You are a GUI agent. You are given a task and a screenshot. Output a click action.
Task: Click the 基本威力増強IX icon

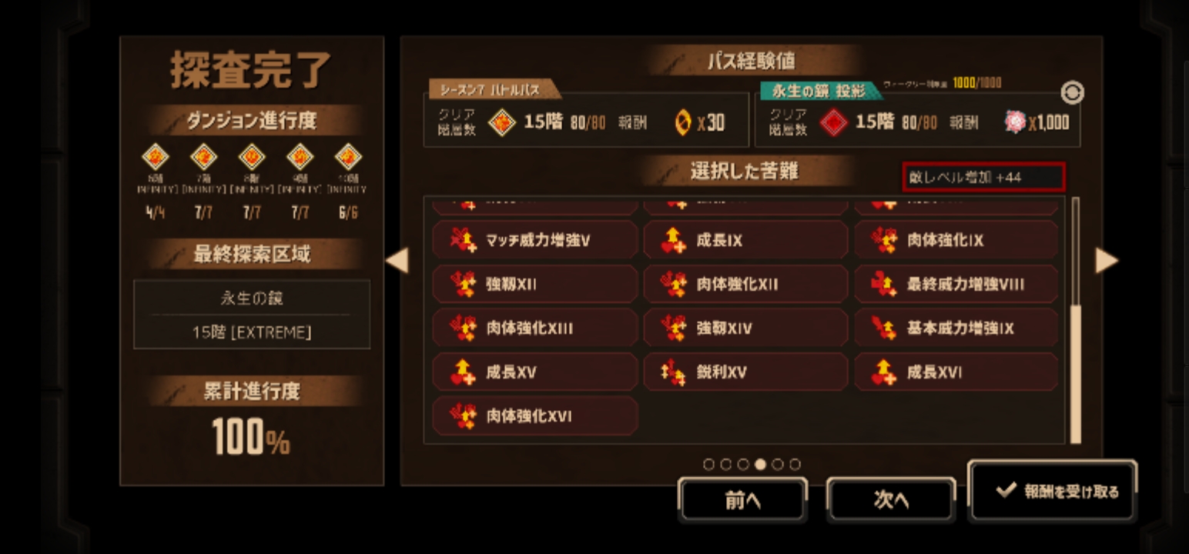pos(884,329)
